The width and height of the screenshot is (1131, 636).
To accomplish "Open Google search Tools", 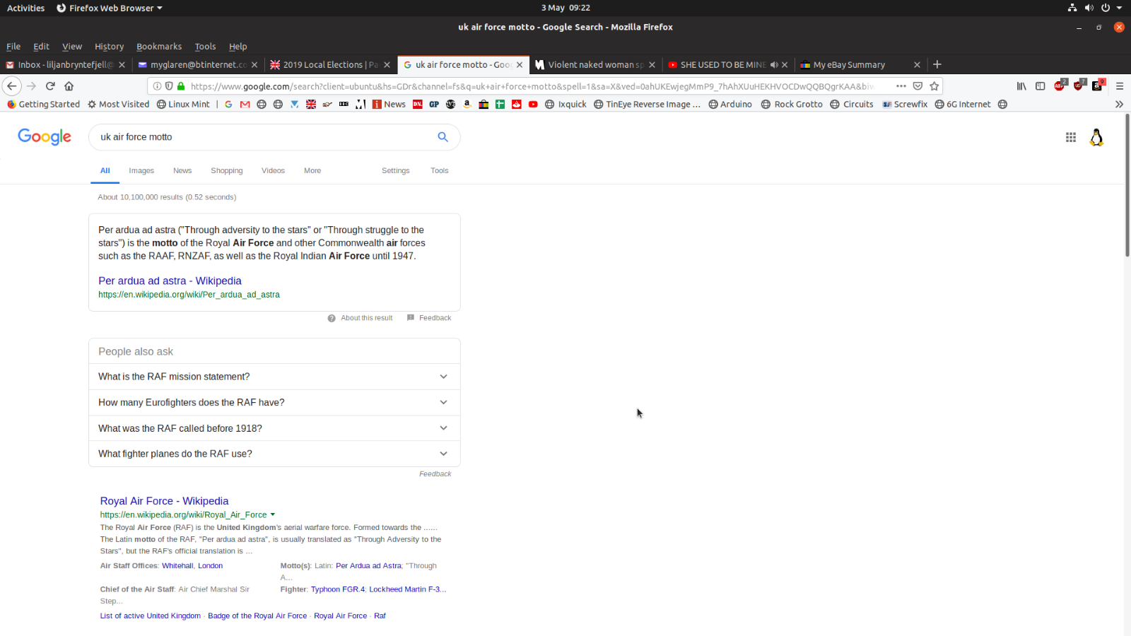I will click(440, 171).
